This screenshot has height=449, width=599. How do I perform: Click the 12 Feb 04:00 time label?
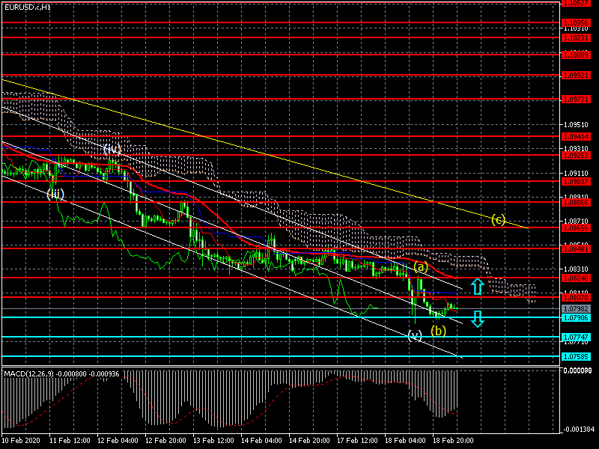(x=118, y=441)
